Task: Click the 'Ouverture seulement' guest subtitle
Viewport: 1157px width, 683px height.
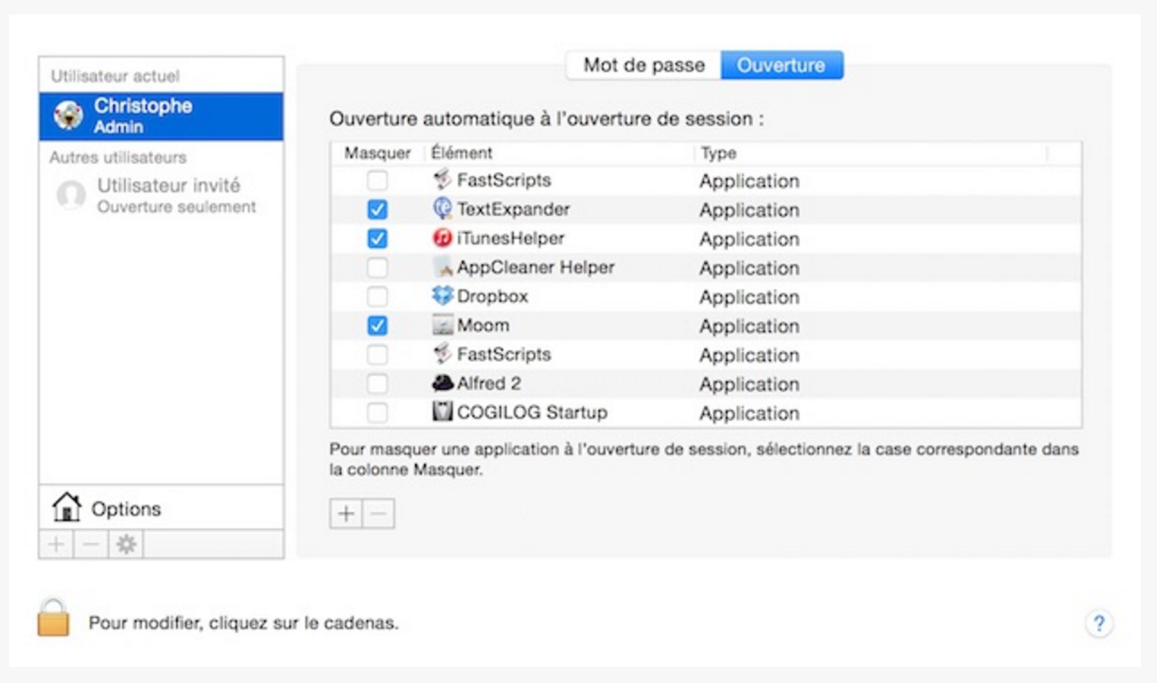Action: click(177, 207)
